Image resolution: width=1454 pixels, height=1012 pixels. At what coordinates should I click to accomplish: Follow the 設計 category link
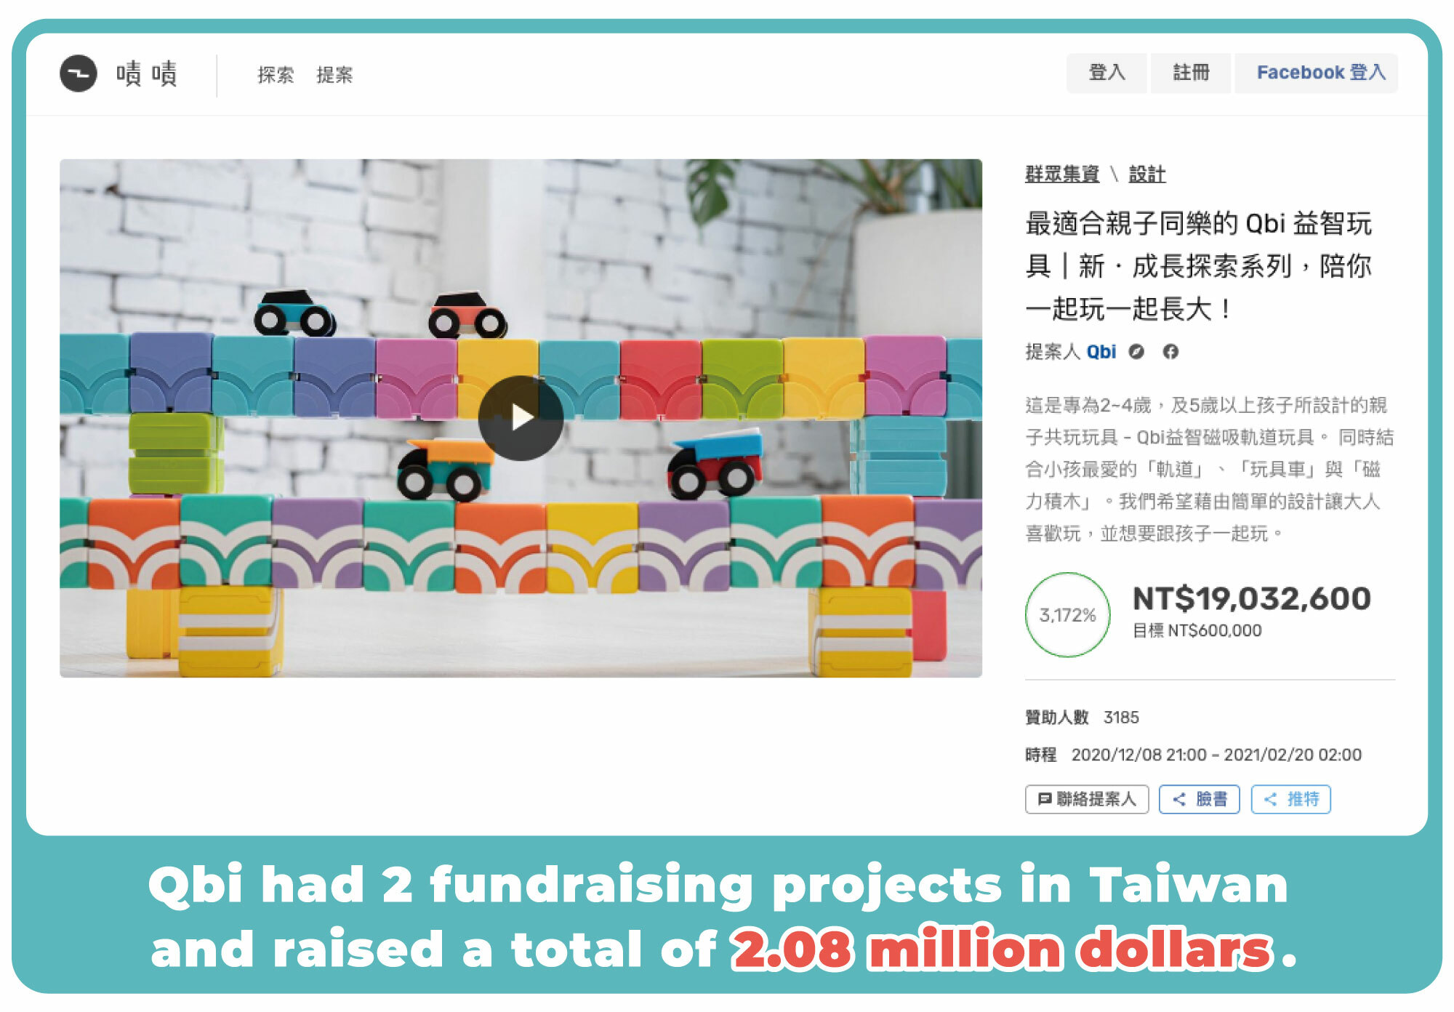point(1146,174)
